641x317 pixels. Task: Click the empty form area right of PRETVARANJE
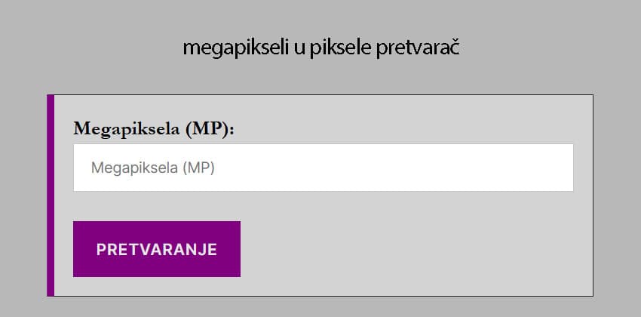[415, 249]
